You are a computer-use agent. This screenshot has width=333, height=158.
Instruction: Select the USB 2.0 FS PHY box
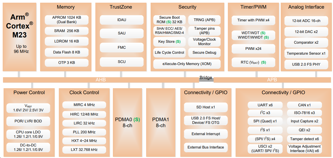pos(306,64)
